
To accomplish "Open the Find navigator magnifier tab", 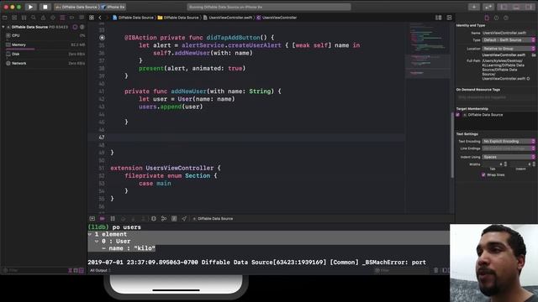I will click(34, 18).
